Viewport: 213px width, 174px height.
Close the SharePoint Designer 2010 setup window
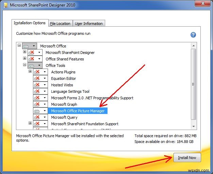203,3
